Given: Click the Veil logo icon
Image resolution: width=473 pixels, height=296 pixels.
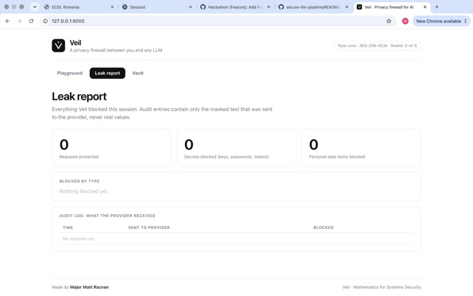Looking at the screenshot, I should (x=58, y=46).
